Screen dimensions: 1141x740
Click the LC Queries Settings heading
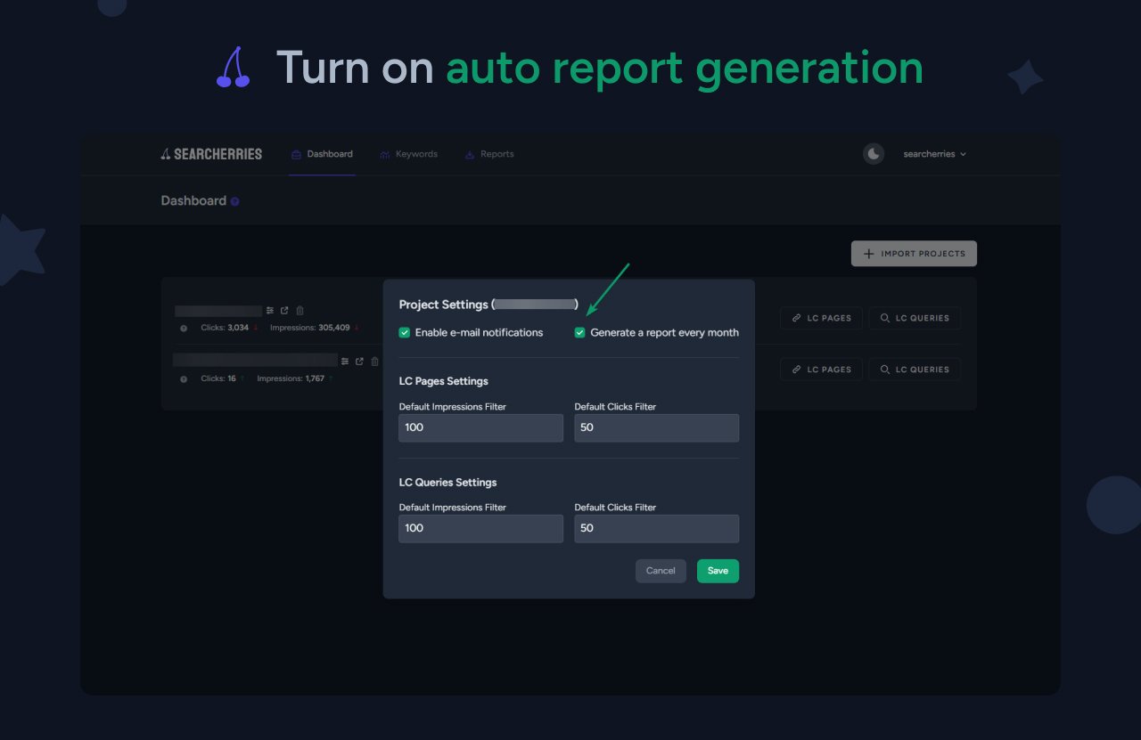click(448, 483)
